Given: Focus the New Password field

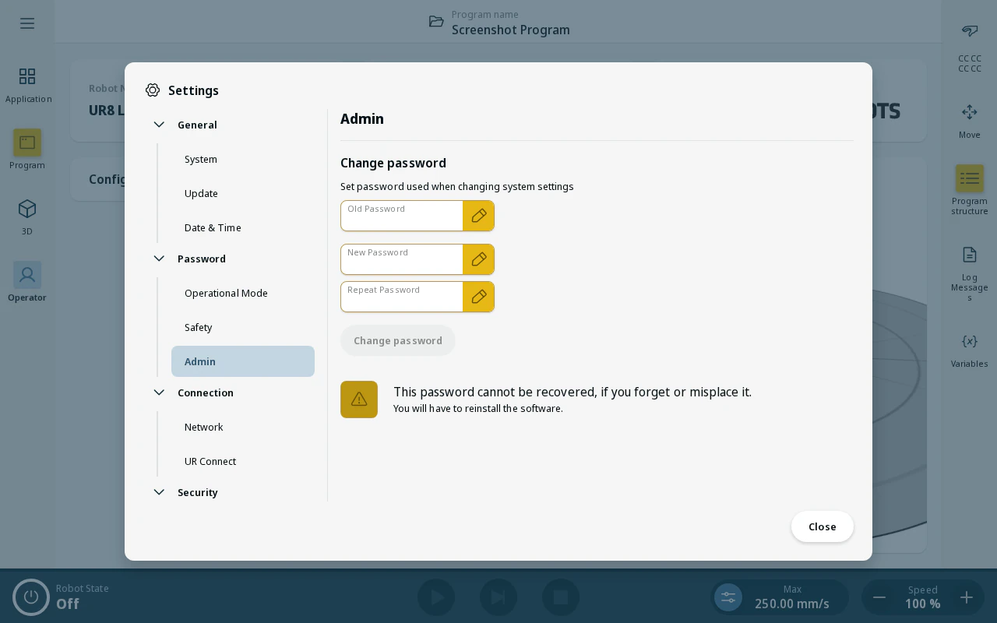Looking at the screenshot, I should coord(402,259).
